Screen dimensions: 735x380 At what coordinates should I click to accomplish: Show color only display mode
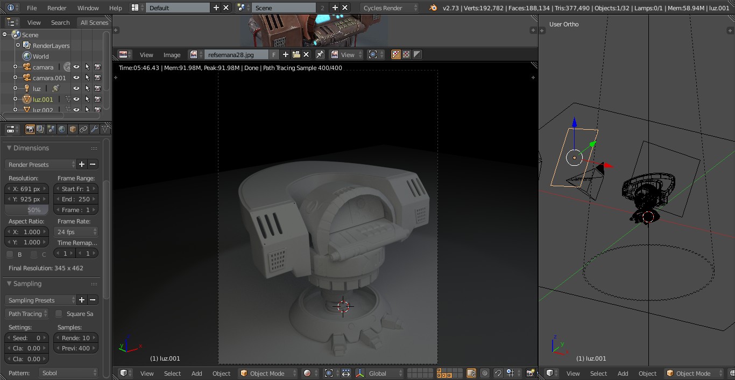coord(406,54)
